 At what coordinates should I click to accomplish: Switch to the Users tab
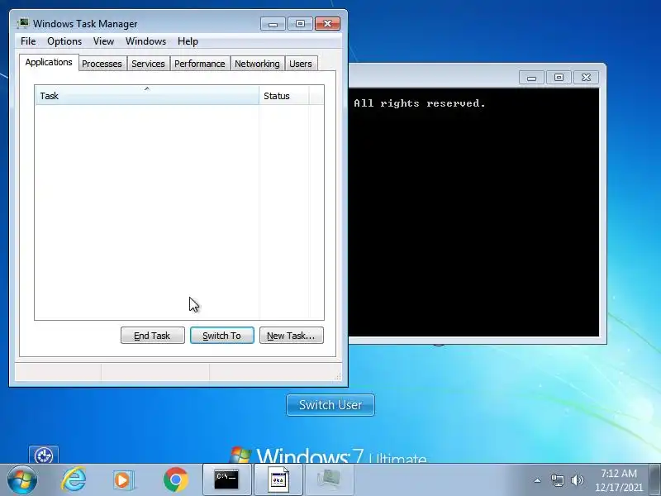click(x=301, y=64)
